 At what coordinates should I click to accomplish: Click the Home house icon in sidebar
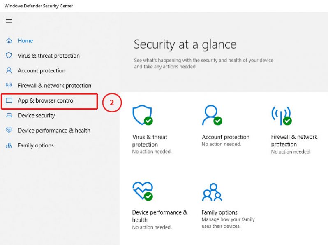pos(9,41)
